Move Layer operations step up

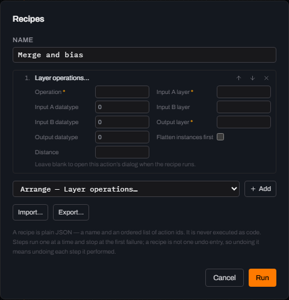238,78
